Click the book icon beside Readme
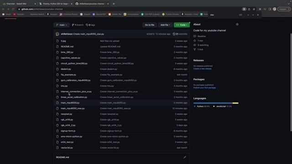This screenshot has width=292, height=164. coord(195,36)
